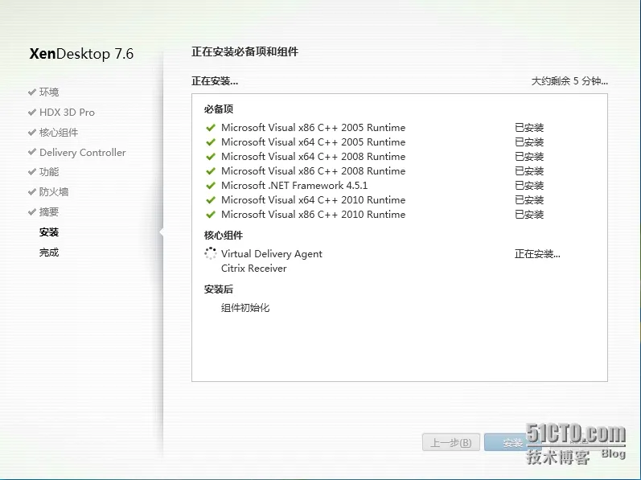
Task: Click the blue 安装 button
Action: [x=513, y=442]
